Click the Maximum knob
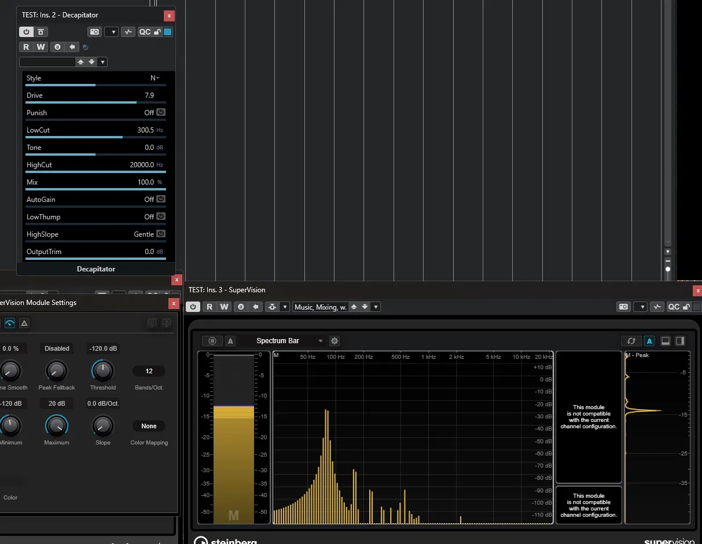This screenshot has height=544, width=702. (x=57, y=426)
